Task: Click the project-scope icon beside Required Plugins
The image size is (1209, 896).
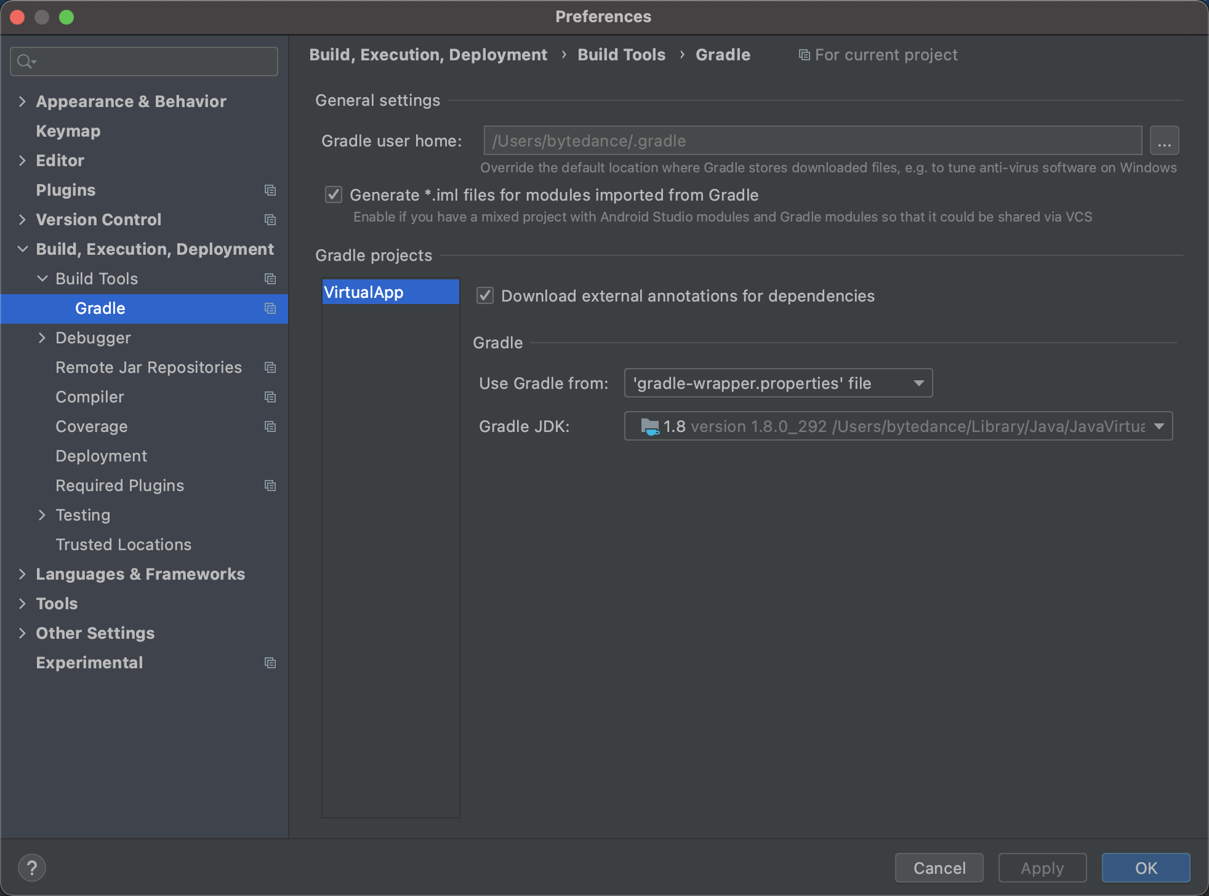Action: pos(270,486)
